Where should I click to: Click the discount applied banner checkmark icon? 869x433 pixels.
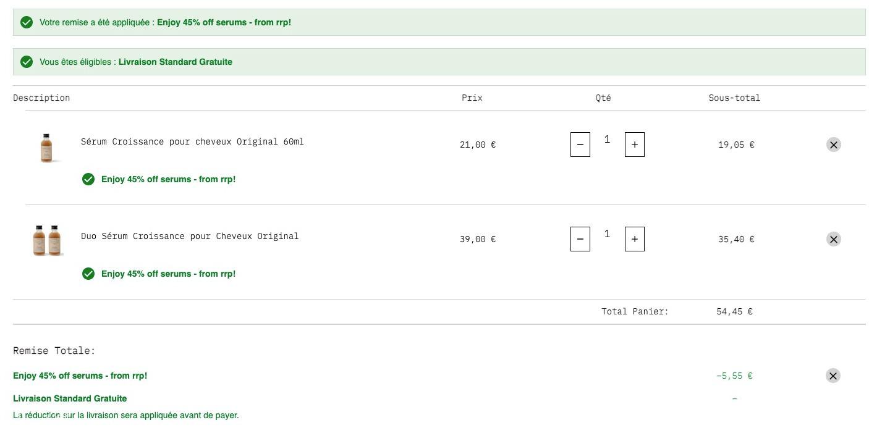[27, 22]
